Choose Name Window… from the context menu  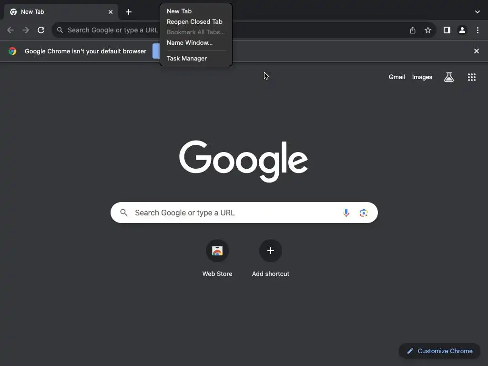point(196,42)
